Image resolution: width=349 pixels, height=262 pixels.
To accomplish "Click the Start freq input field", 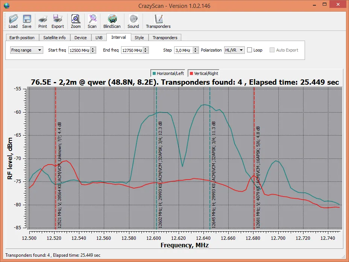I will pyautogui.click(x=79, y=50).
